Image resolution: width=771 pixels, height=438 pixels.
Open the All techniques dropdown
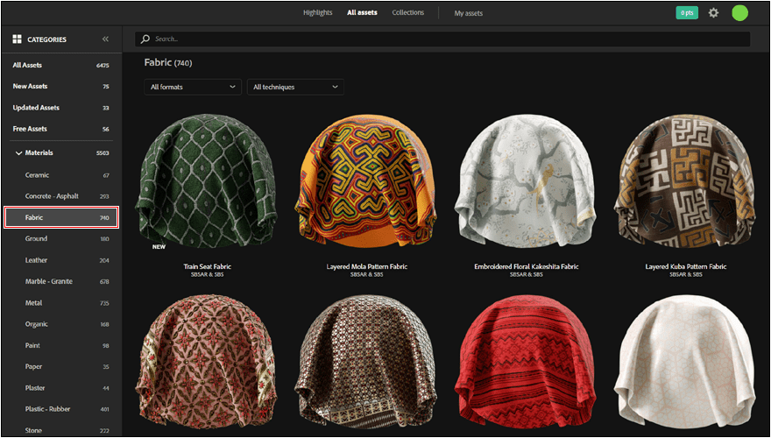[x=295, y=87]
